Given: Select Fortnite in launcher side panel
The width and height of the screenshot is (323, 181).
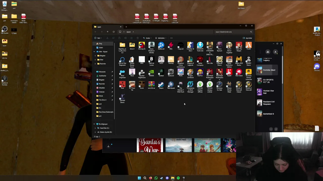Looking at the screenshot, I should click(266, 70).
